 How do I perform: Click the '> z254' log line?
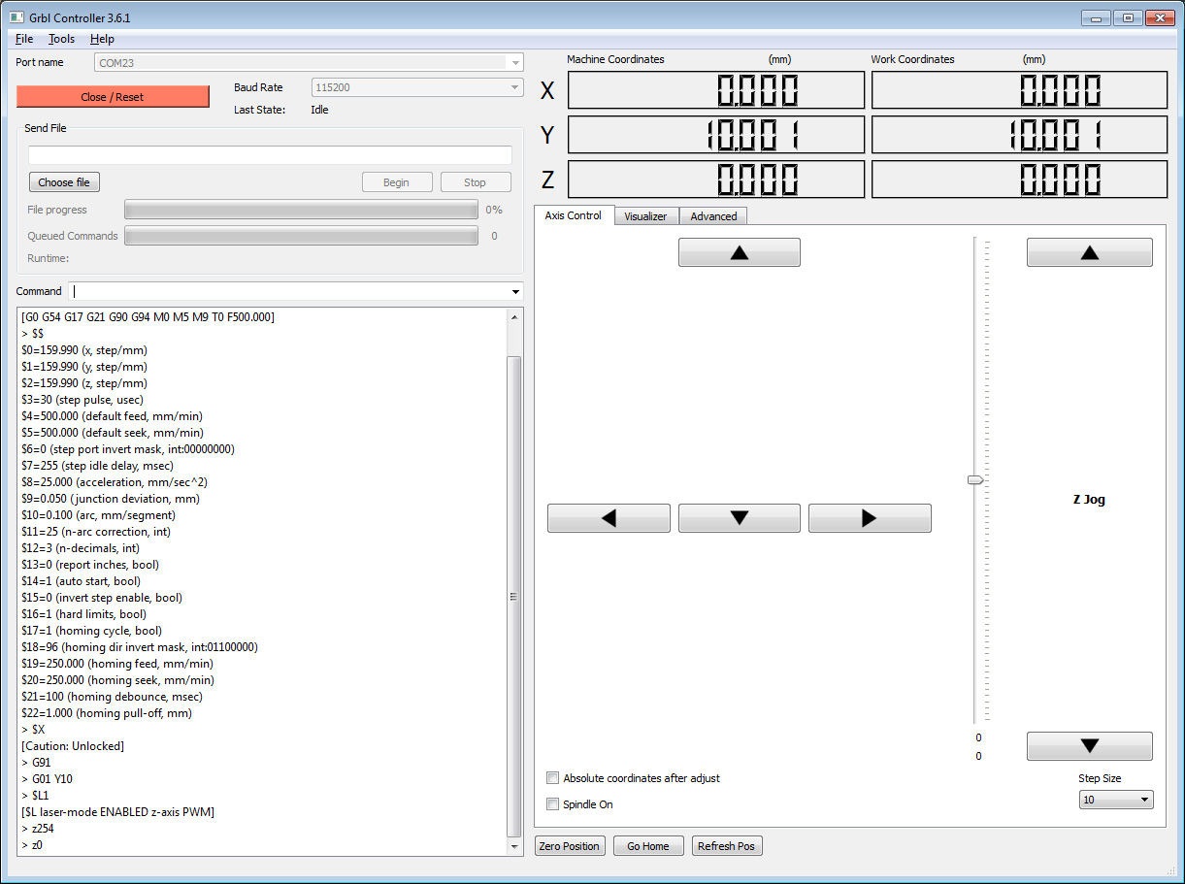pyautogui.click(x=37, y=829)
